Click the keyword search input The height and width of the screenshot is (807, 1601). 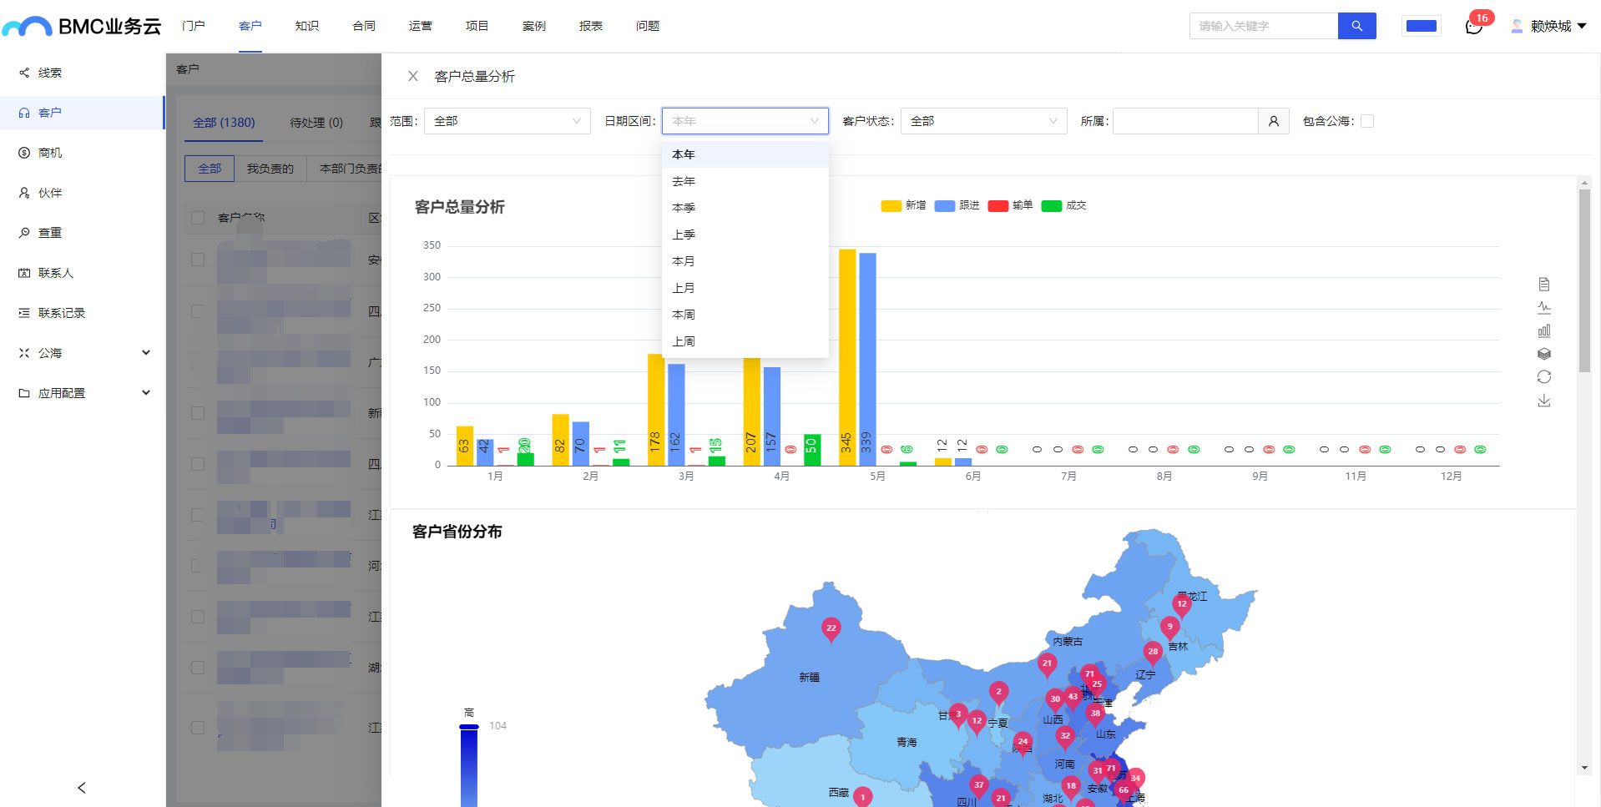point(1264,26)
